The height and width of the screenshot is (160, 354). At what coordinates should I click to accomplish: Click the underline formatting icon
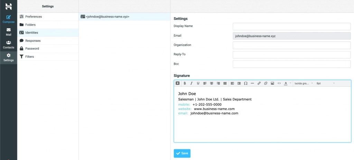[198, 83]
